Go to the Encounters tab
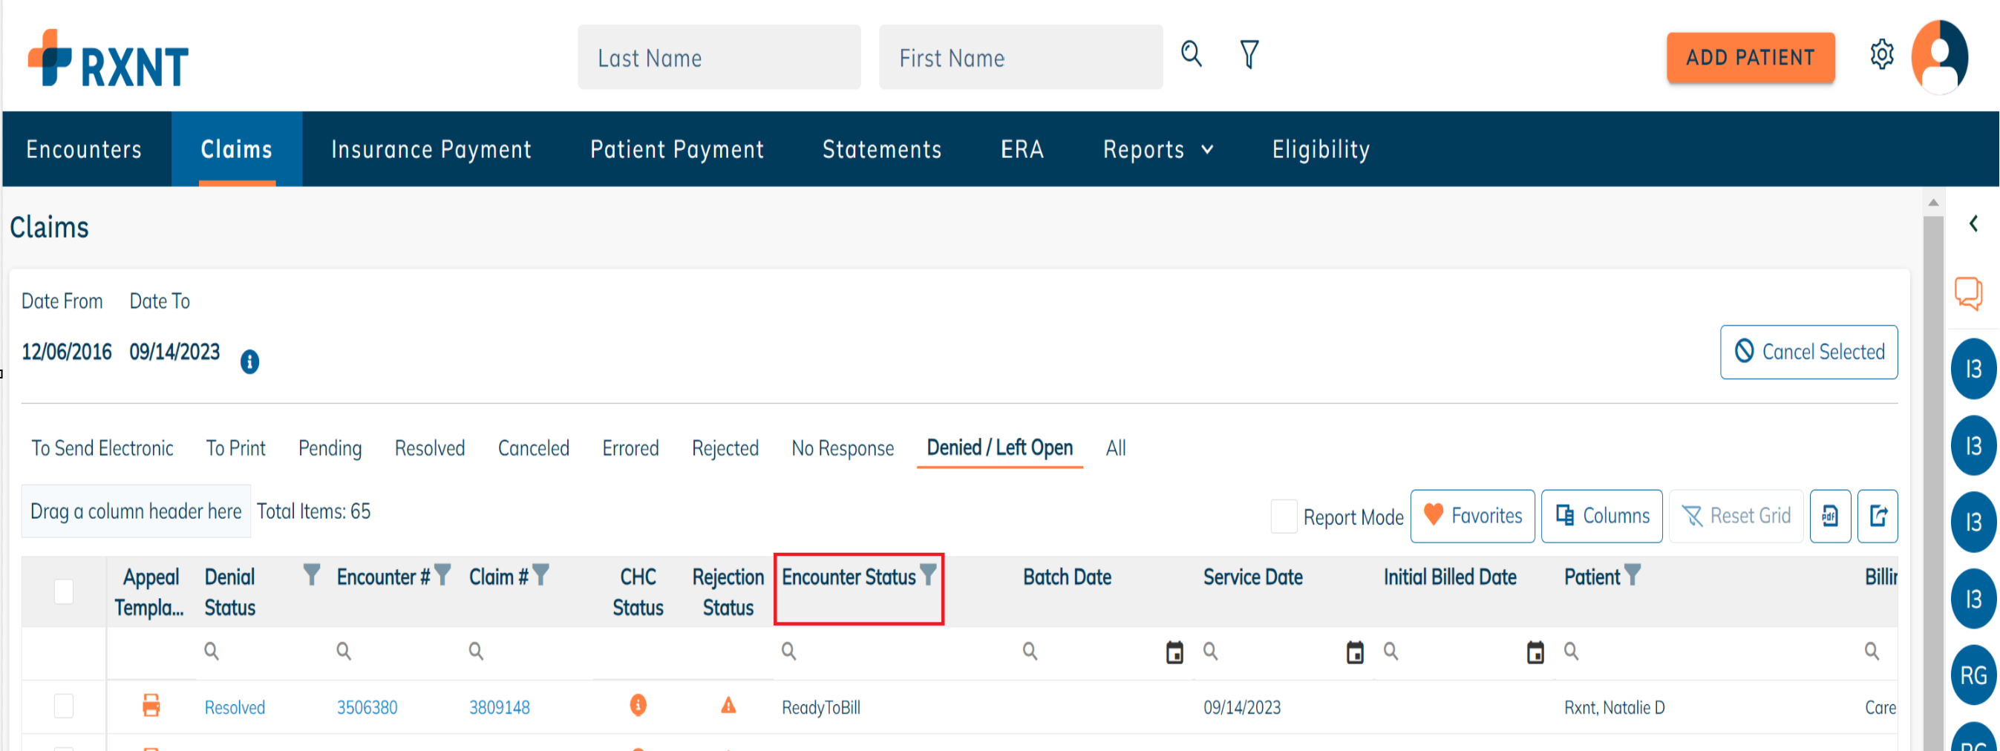Image resolution: width=2000 pixels, height=751 pixels. (84, 149)
